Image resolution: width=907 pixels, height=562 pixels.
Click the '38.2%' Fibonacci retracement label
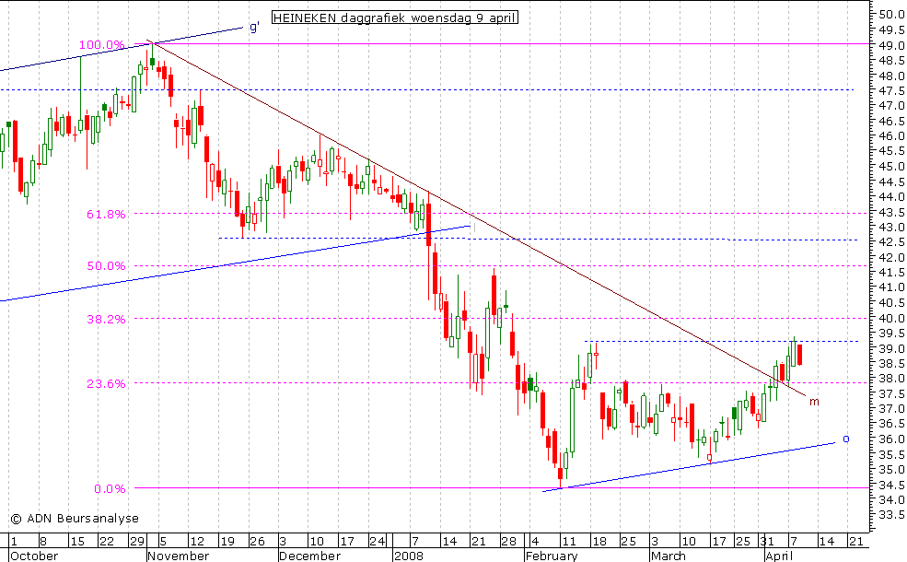tap(106, 319)
